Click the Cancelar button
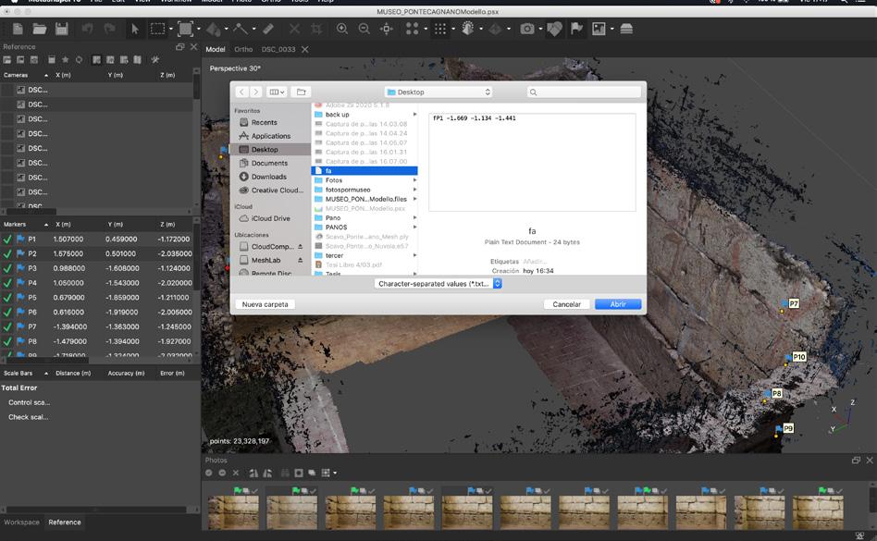877x541 pixels. [x=566, y=304]
